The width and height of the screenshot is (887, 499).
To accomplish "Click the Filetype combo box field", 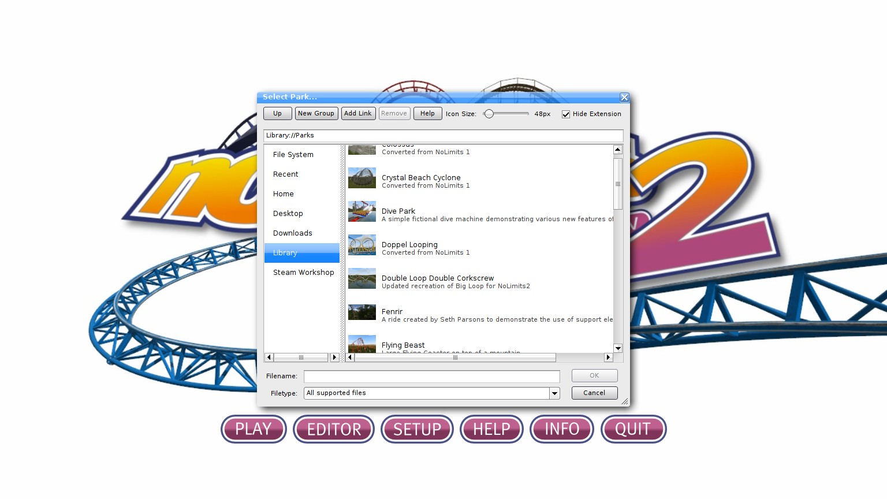I will (432, 393).
